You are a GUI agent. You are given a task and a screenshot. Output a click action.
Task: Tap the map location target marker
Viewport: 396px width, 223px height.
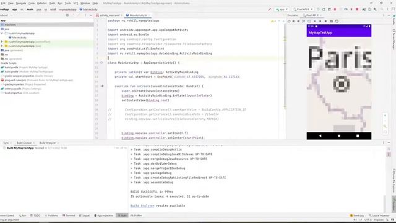pos(341,84)
